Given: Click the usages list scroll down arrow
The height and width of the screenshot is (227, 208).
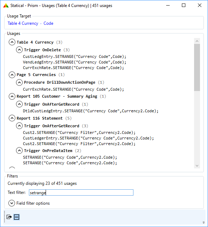Looking at the screenshot, I should pos(197,166).
